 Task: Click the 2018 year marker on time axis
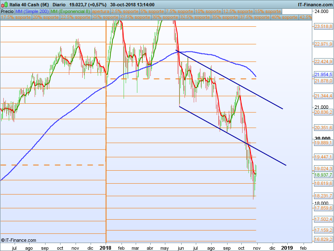(x=106, y=248)
